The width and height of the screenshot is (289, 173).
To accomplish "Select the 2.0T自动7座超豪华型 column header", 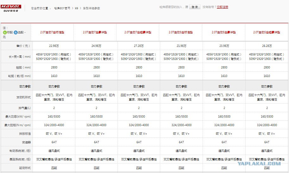I will pos(138,32).
